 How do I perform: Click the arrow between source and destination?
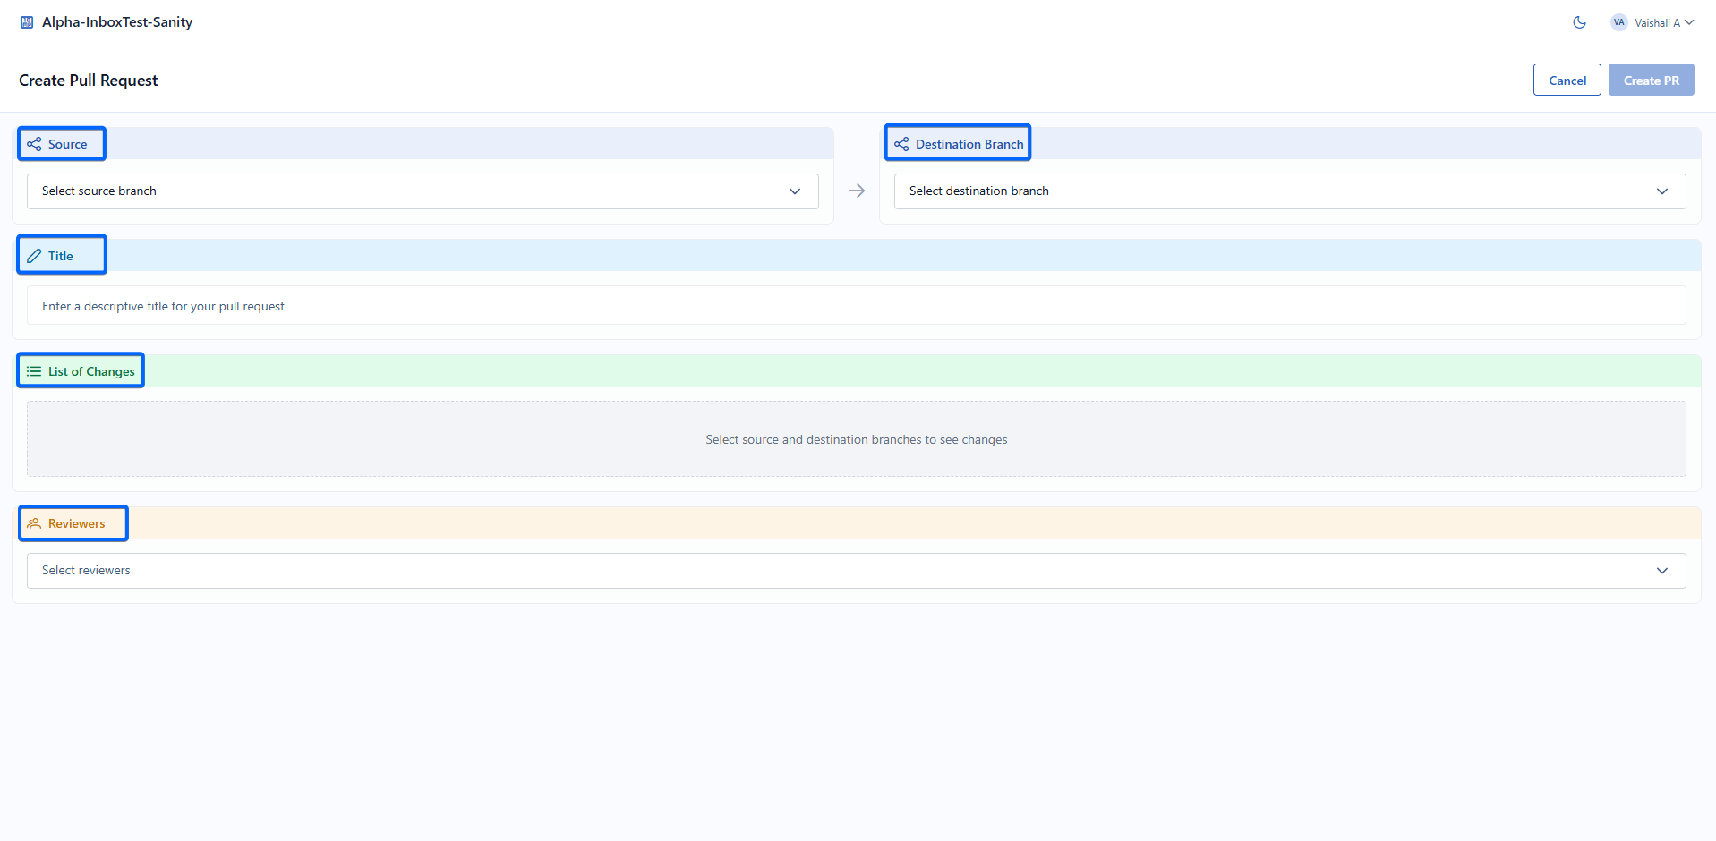(x=857, y=191)
